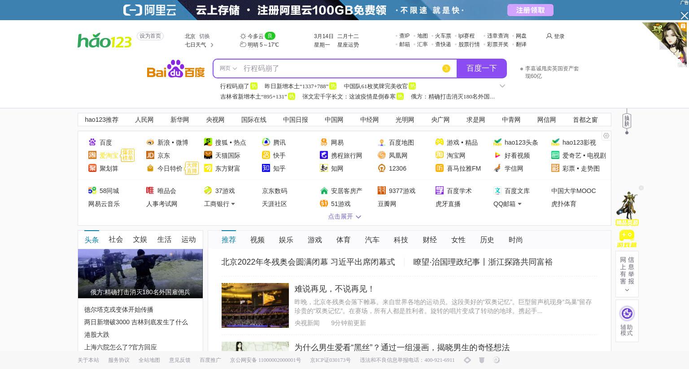
Task: Open the search type dropdown 网页
Action: tap(228, 69)
